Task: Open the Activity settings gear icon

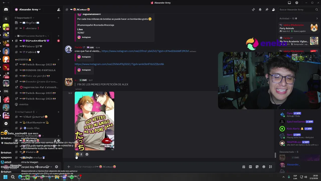Action: [x=296, y=18]
